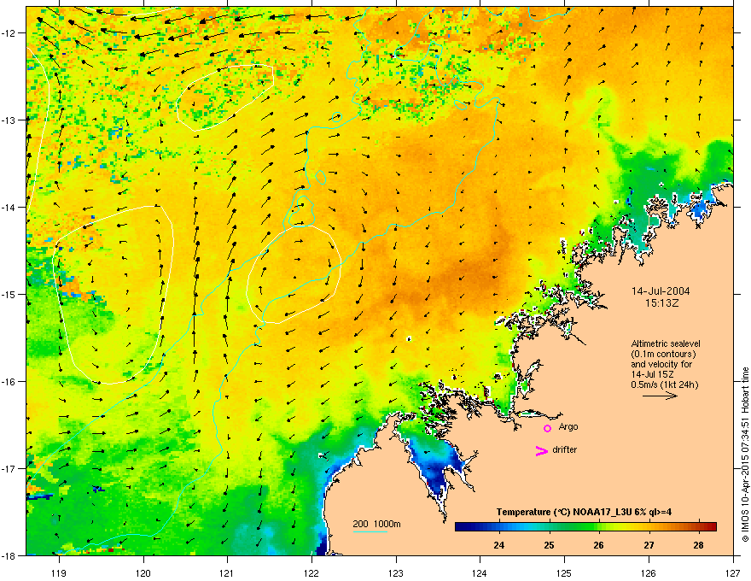This screenshot has height=581, width=751.
Task: Click the latitude -18 axis label
Action: [9, 555]
